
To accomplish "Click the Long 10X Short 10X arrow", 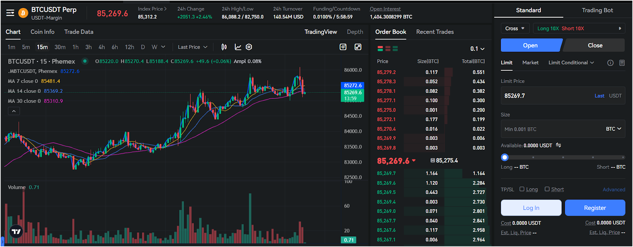I will point(620,28).
